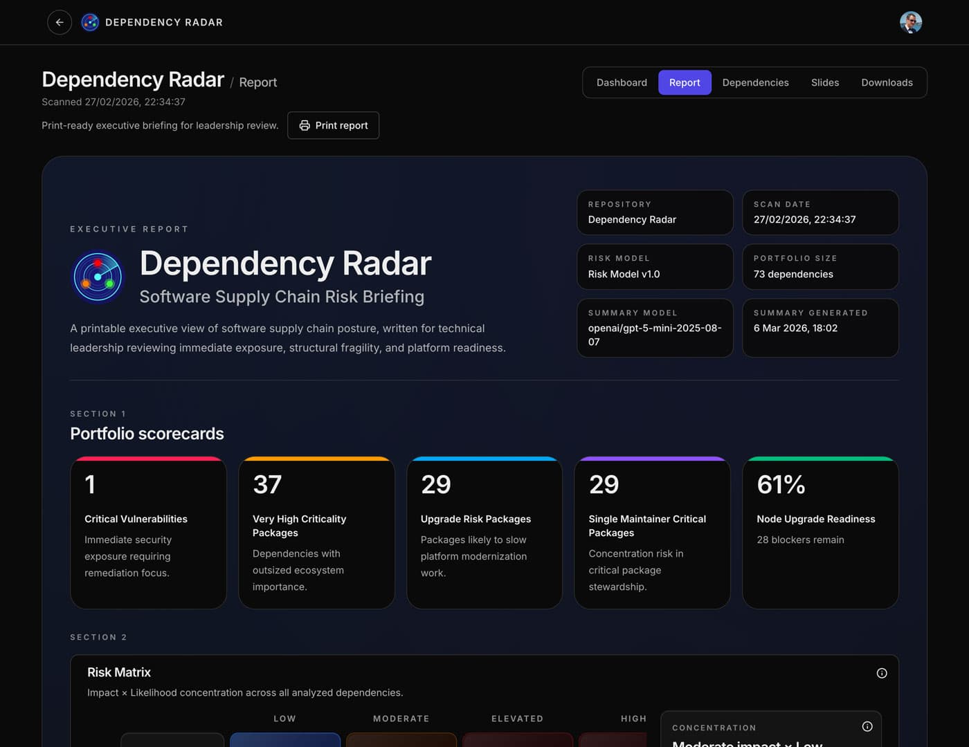Switch to the Dependencies tab

tap(755, 82)
